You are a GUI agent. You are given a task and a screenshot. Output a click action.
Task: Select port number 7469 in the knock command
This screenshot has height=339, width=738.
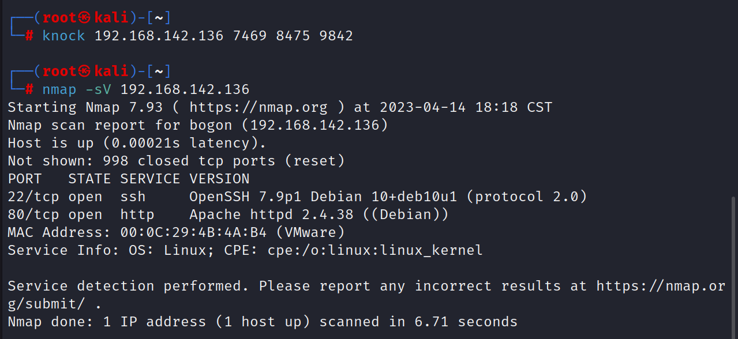click(249, 36)
